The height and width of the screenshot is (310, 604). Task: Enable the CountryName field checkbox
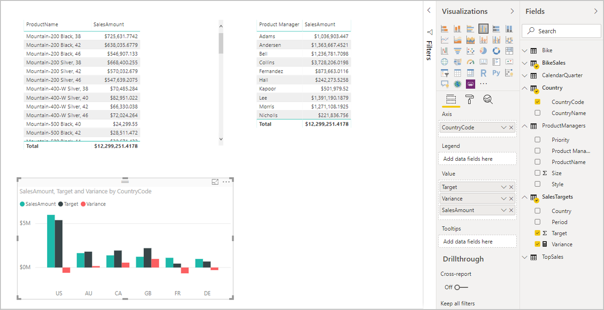click(538, 113)
